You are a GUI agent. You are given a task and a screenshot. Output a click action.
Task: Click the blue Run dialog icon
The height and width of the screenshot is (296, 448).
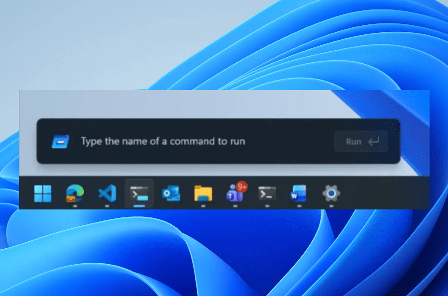tap(60, 141)
